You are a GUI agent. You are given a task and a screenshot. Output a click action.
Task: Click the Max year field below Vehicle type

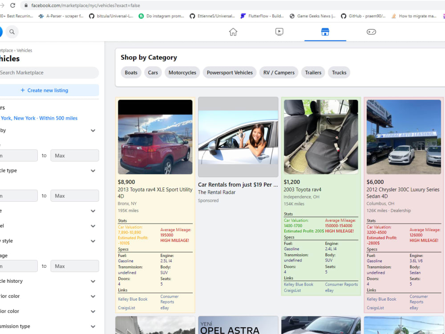pos(75,196)
